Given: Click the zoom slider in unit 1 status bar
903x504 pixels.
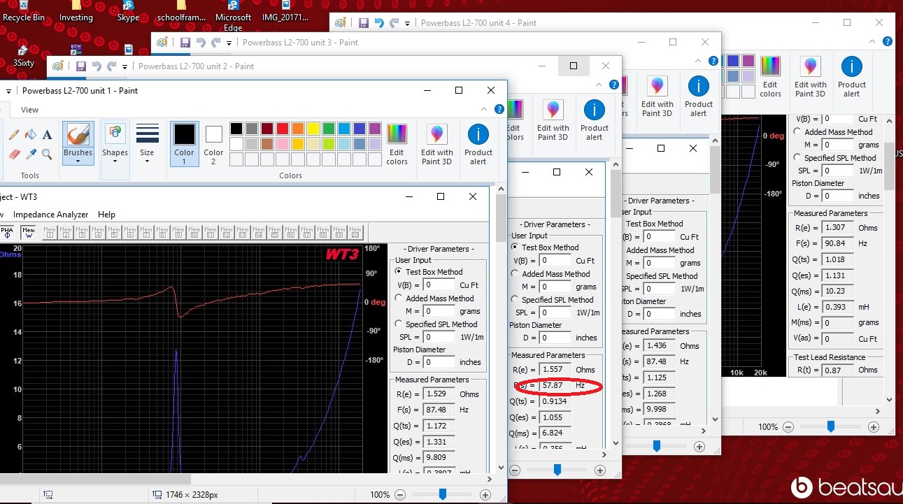Looking at the screenshot, I should pyautogui.click(x=443, y=495).
